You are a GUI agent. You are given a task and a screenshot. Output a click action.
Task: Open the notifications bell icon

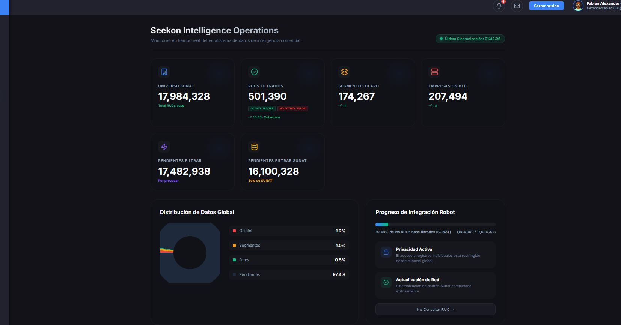coord(499,6)
